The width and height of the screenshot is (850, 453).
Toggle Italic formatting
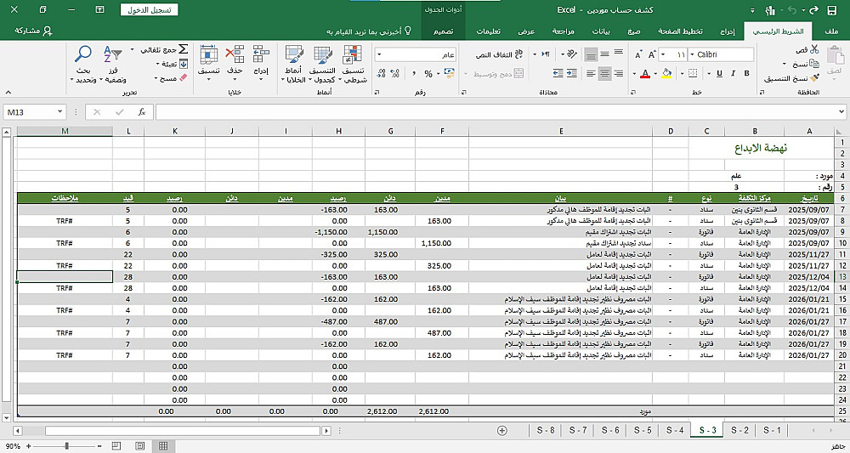[x=733, y=73]
